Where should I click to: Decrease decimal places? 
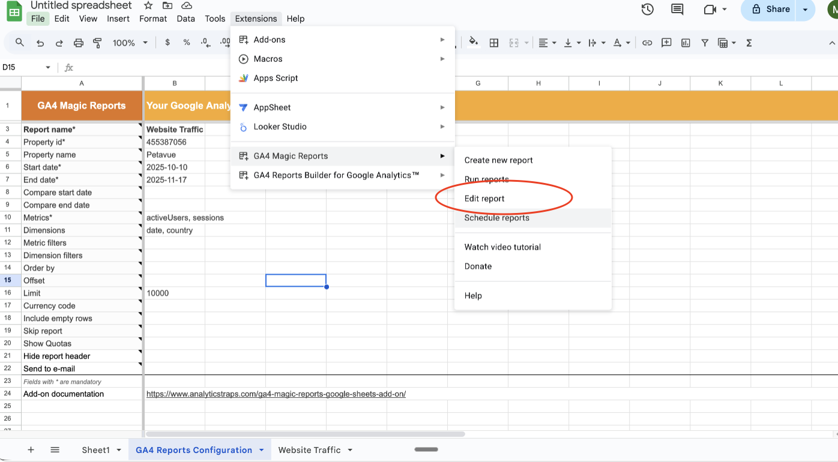(x=206, y=43)
